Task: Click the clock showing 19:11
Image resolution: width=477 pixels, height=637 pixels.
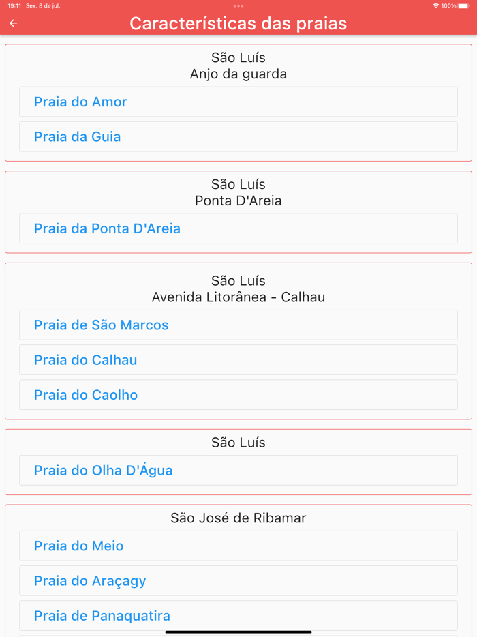Action: coord(14,5)
